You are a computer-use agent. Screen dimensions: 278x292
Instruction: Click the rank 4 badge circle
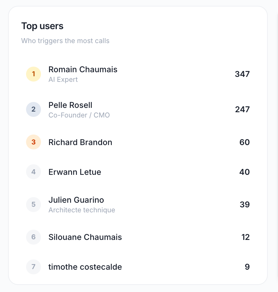coord(34,172)
